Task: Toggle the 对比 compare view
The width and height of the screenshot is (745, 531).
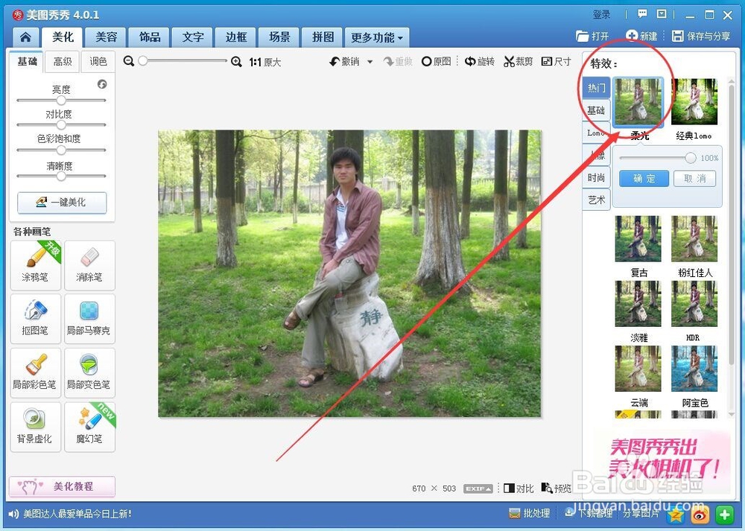Action: coord(519,489)
